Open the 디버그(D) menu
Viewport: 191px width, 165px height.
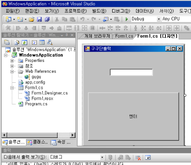(x=121, y=11)
